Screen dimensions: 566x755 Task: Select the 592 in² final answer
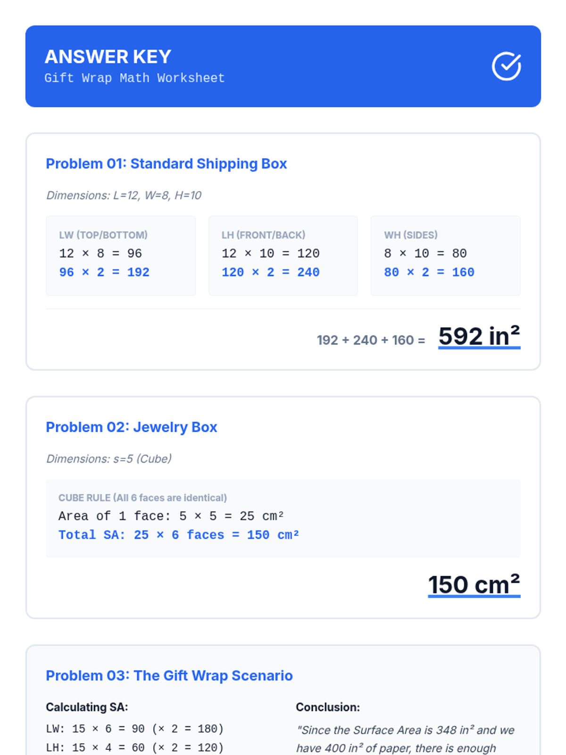click(479, 336)
